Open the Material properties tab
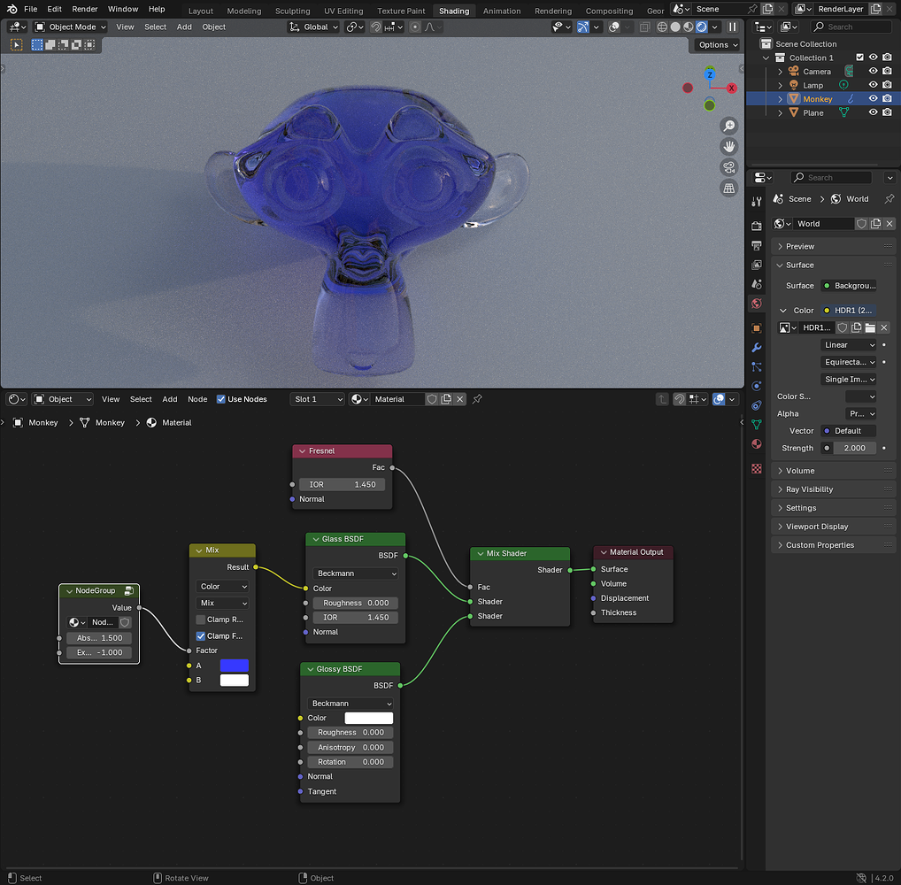901x885 pixels. [756, 443]
